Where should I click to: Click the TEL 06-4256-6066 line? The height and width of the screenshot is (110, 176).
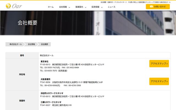click(61, 86)
